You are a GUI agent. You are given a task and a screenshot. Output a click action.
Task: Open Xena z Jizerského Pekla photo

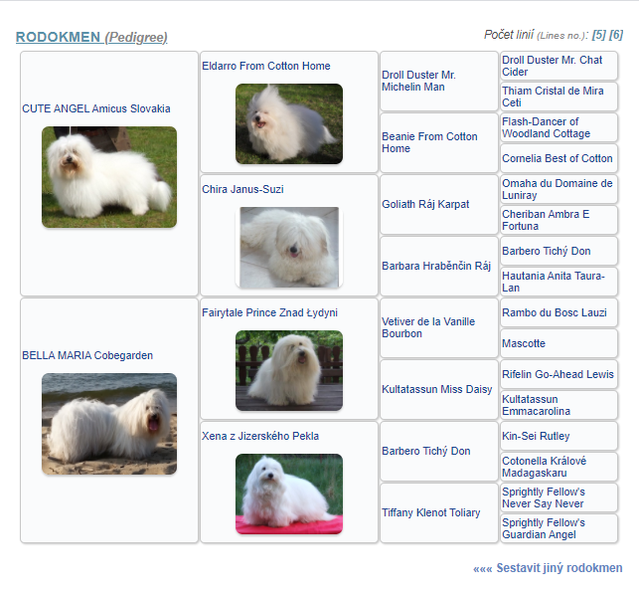click(x=289, y=494)
